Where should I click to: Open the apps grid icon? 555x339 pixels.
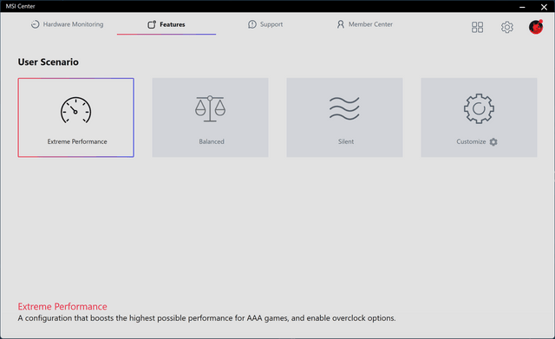[477, 27]
